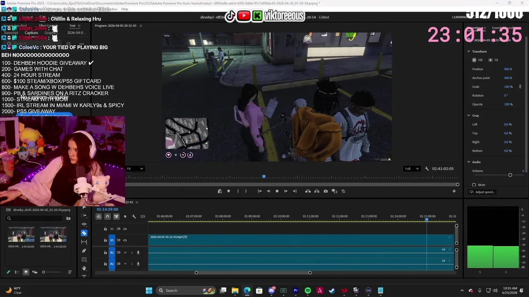Go to Out point
The image size is (529, 297).
[x=294, y=191]
